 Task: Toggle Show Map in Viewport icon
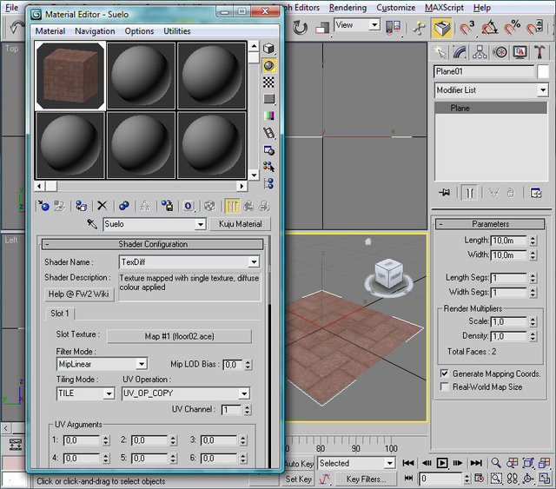pos(209,206)
